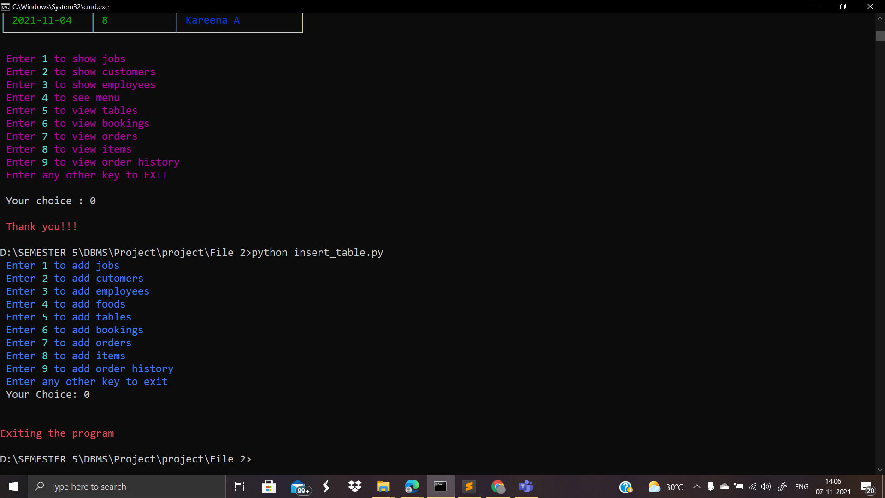Screen dimensions: 885x498
Task: Expand hidden system tray icons chevron
Action: click(697, 486)
